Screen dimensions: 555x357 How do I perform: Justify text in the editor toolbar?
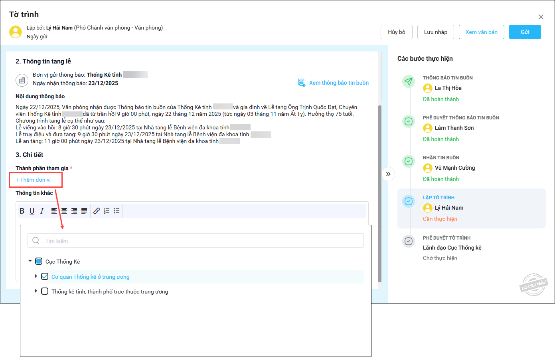(84, 211)
